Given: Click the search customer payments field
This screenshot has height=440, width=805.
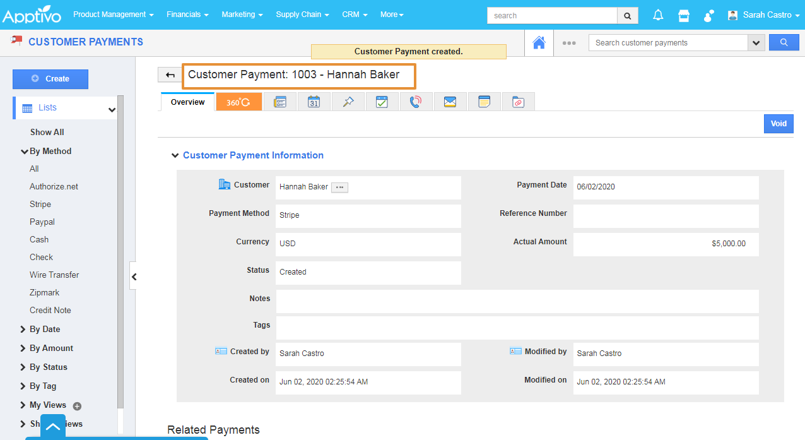Looking at the screenshot, I should (667, 43).
